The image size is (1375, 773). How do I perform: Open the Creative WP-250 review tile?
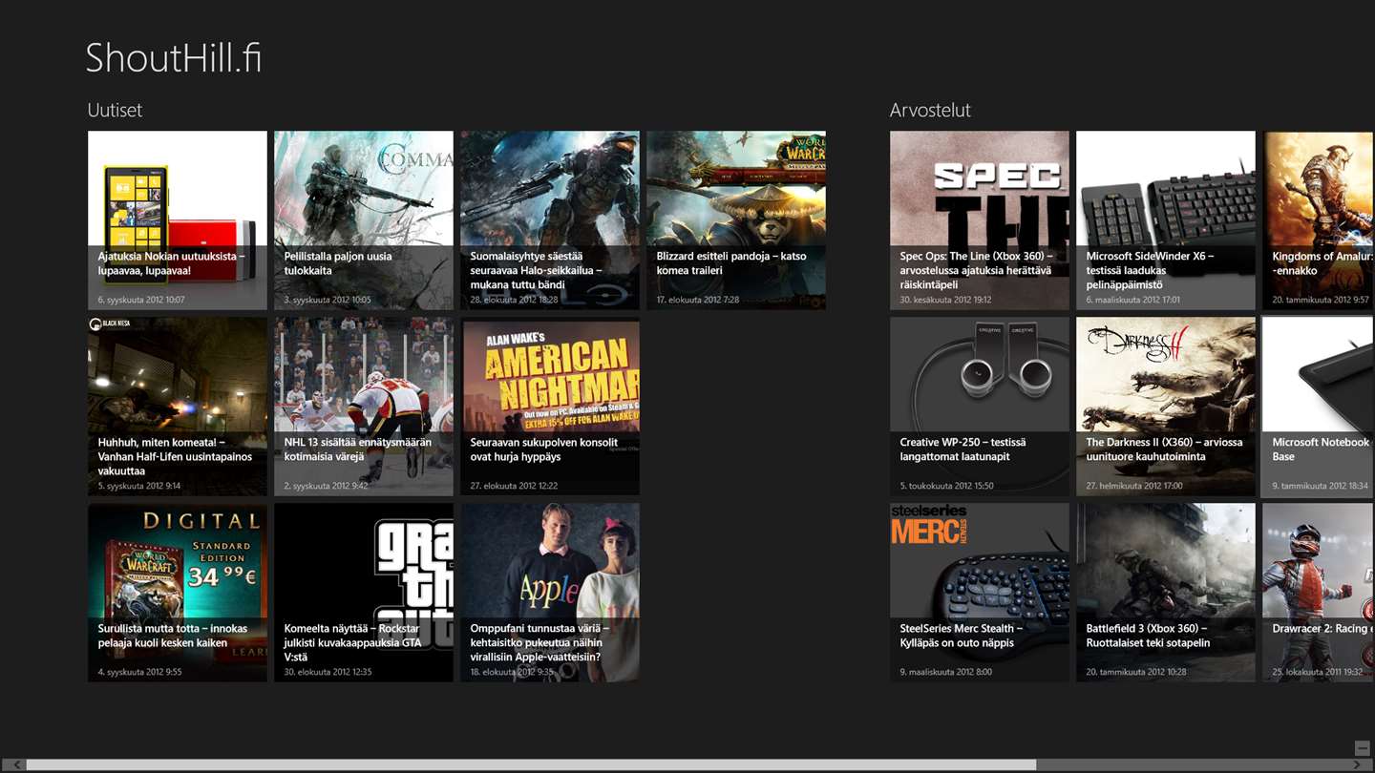coord(980,407)
